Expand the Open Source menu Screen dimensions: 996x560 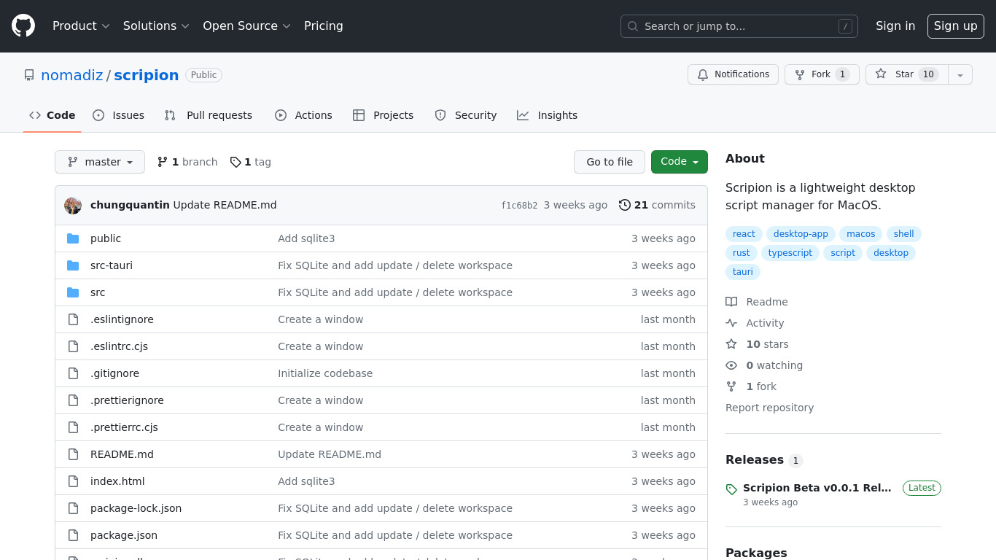coord(246,26)
